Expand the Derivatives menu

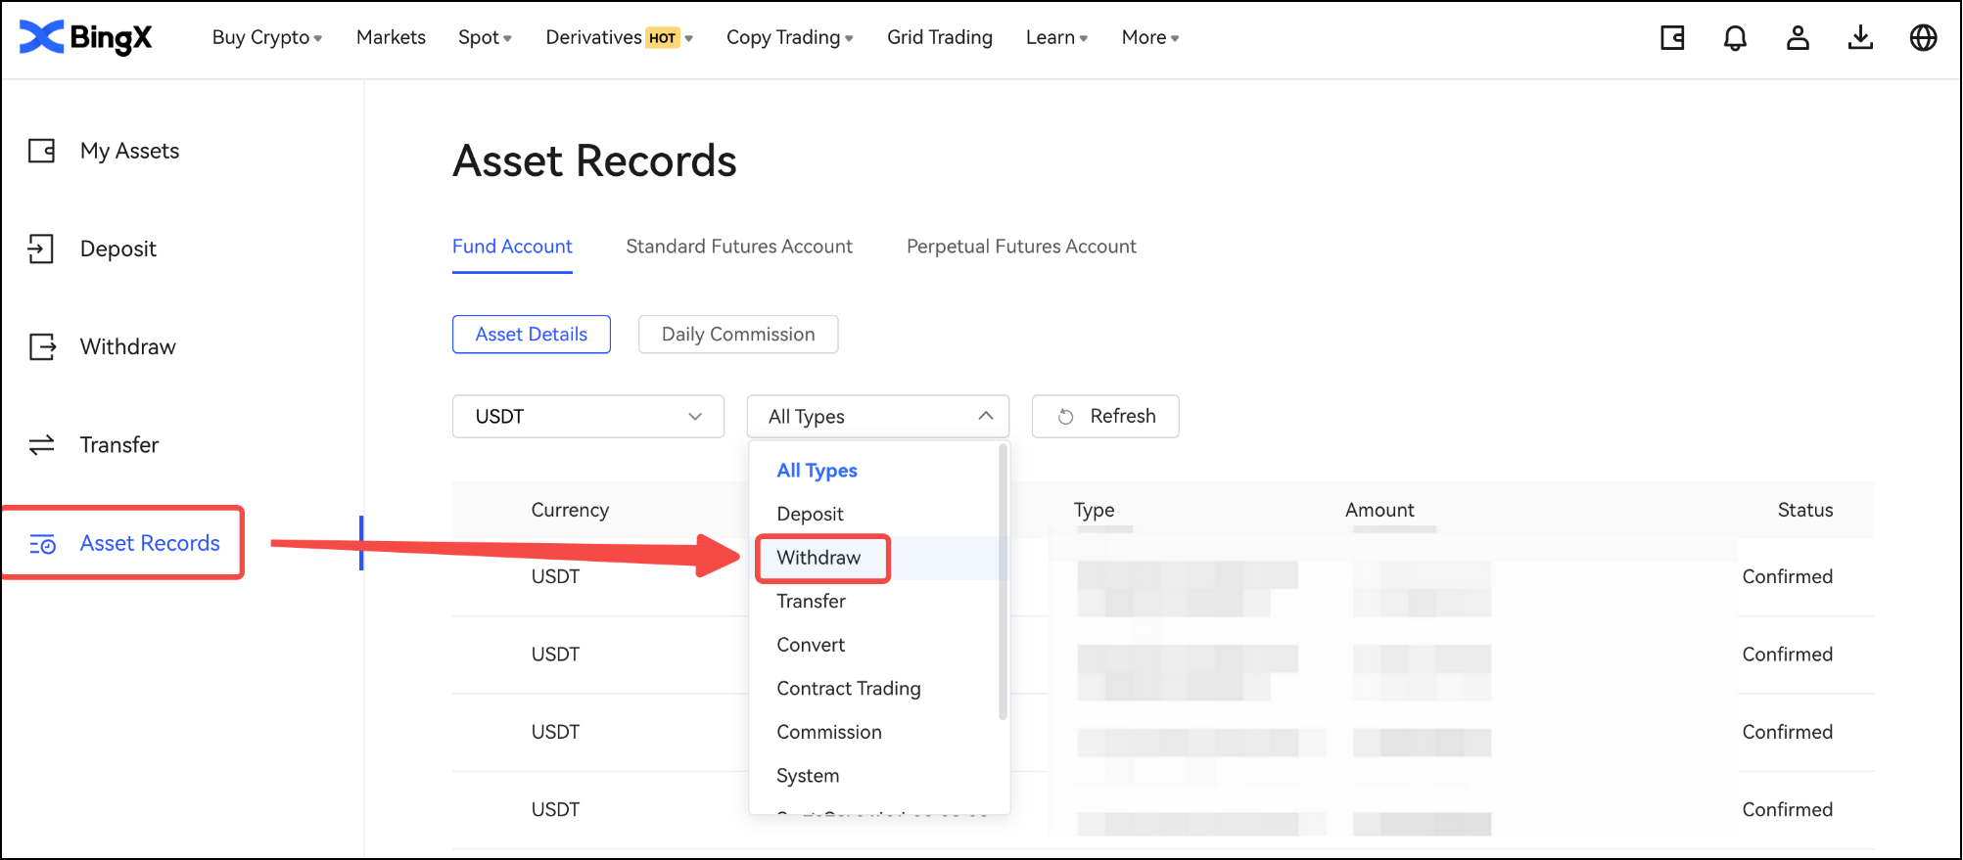tap(619, 37)
